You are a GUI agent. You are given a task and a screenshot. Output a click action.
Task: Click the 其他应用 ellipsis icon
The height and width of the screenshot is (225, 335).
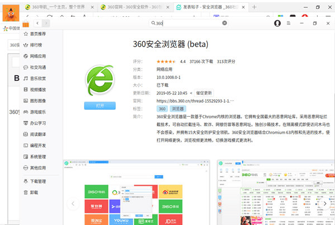[x=26, y=168]
